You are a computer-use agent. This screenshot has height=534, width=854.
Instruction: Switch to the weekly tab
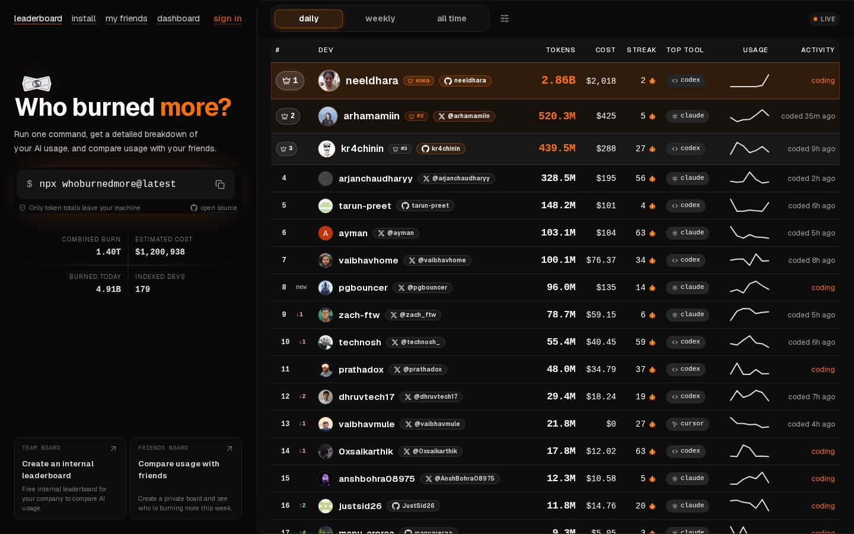click(380, 19)
